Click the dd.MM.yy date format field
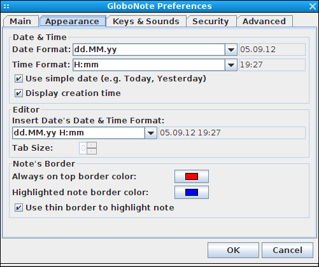The width and height of the screenshot is (319, 267). click(x=149, y=50)
